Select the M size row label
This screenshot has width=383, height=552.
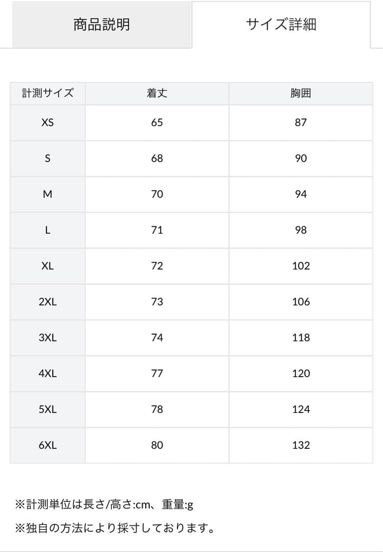[48, 194]
